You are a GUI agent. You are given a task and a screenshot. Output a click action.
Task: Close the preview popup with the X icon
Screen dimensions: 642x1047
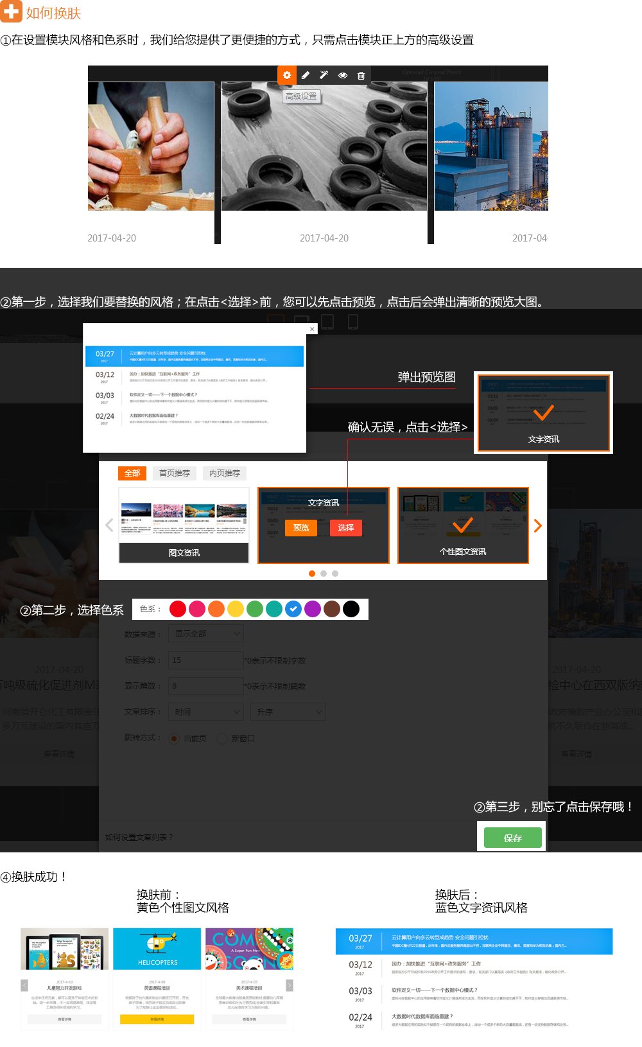312,329
